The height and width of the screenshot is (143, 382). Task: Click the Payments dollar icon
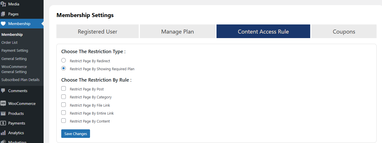[x=3, y=123]
